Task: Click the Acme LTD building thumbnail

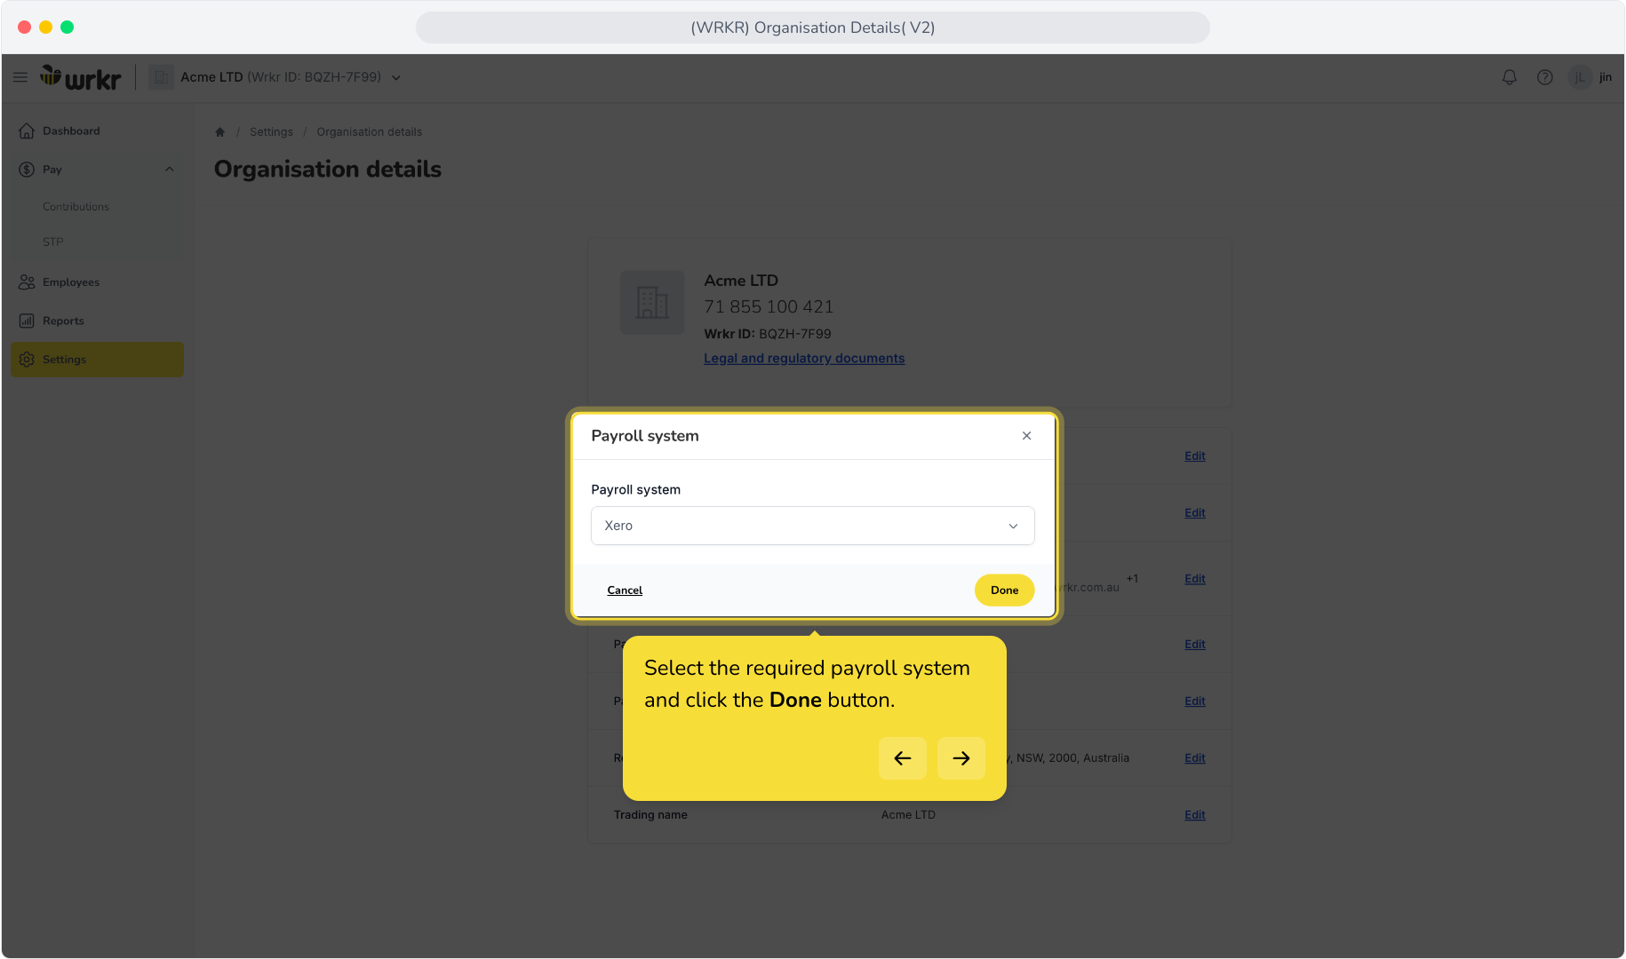Action: (x=652, y=303)
